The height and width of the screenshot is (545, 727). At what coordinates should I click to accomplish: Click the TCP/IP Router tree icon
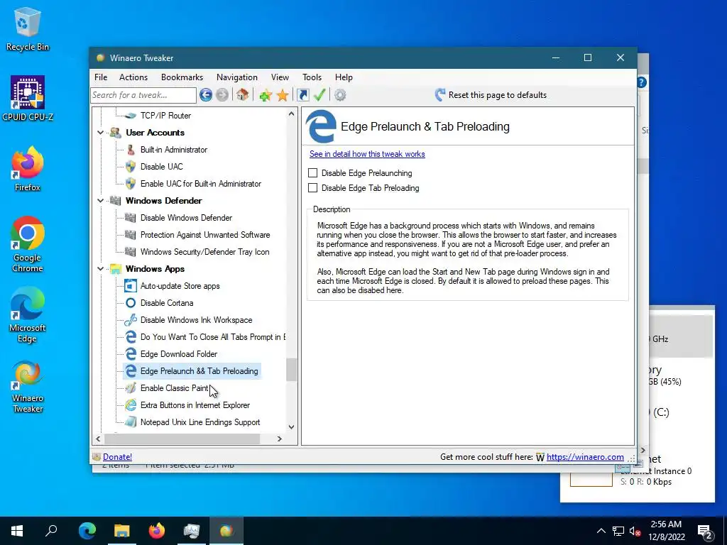(131, 116)
